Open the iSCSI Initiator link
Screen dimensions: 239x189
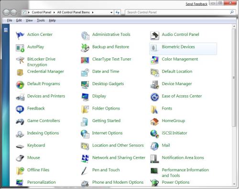pyautogui.click(x=174, y=133)
